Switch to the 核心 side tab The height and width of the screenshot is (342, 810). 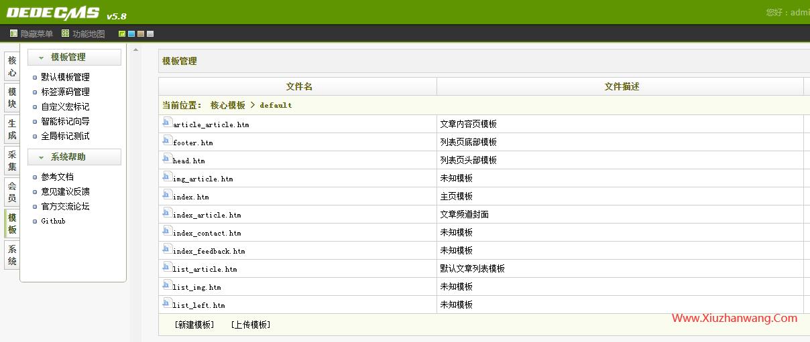pos(12,66)
